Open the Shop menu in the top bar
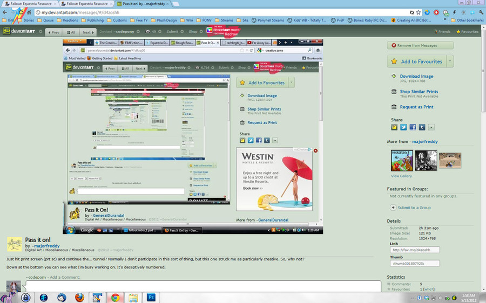This screenshot has height=303, width=486. coord(195,32)
